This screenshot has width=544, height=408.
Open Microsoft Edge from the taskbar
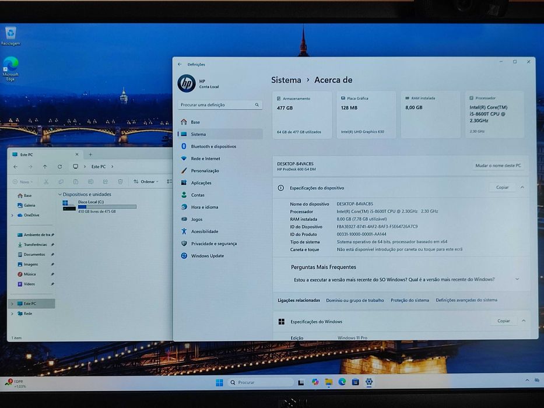(x=342, y=382)
